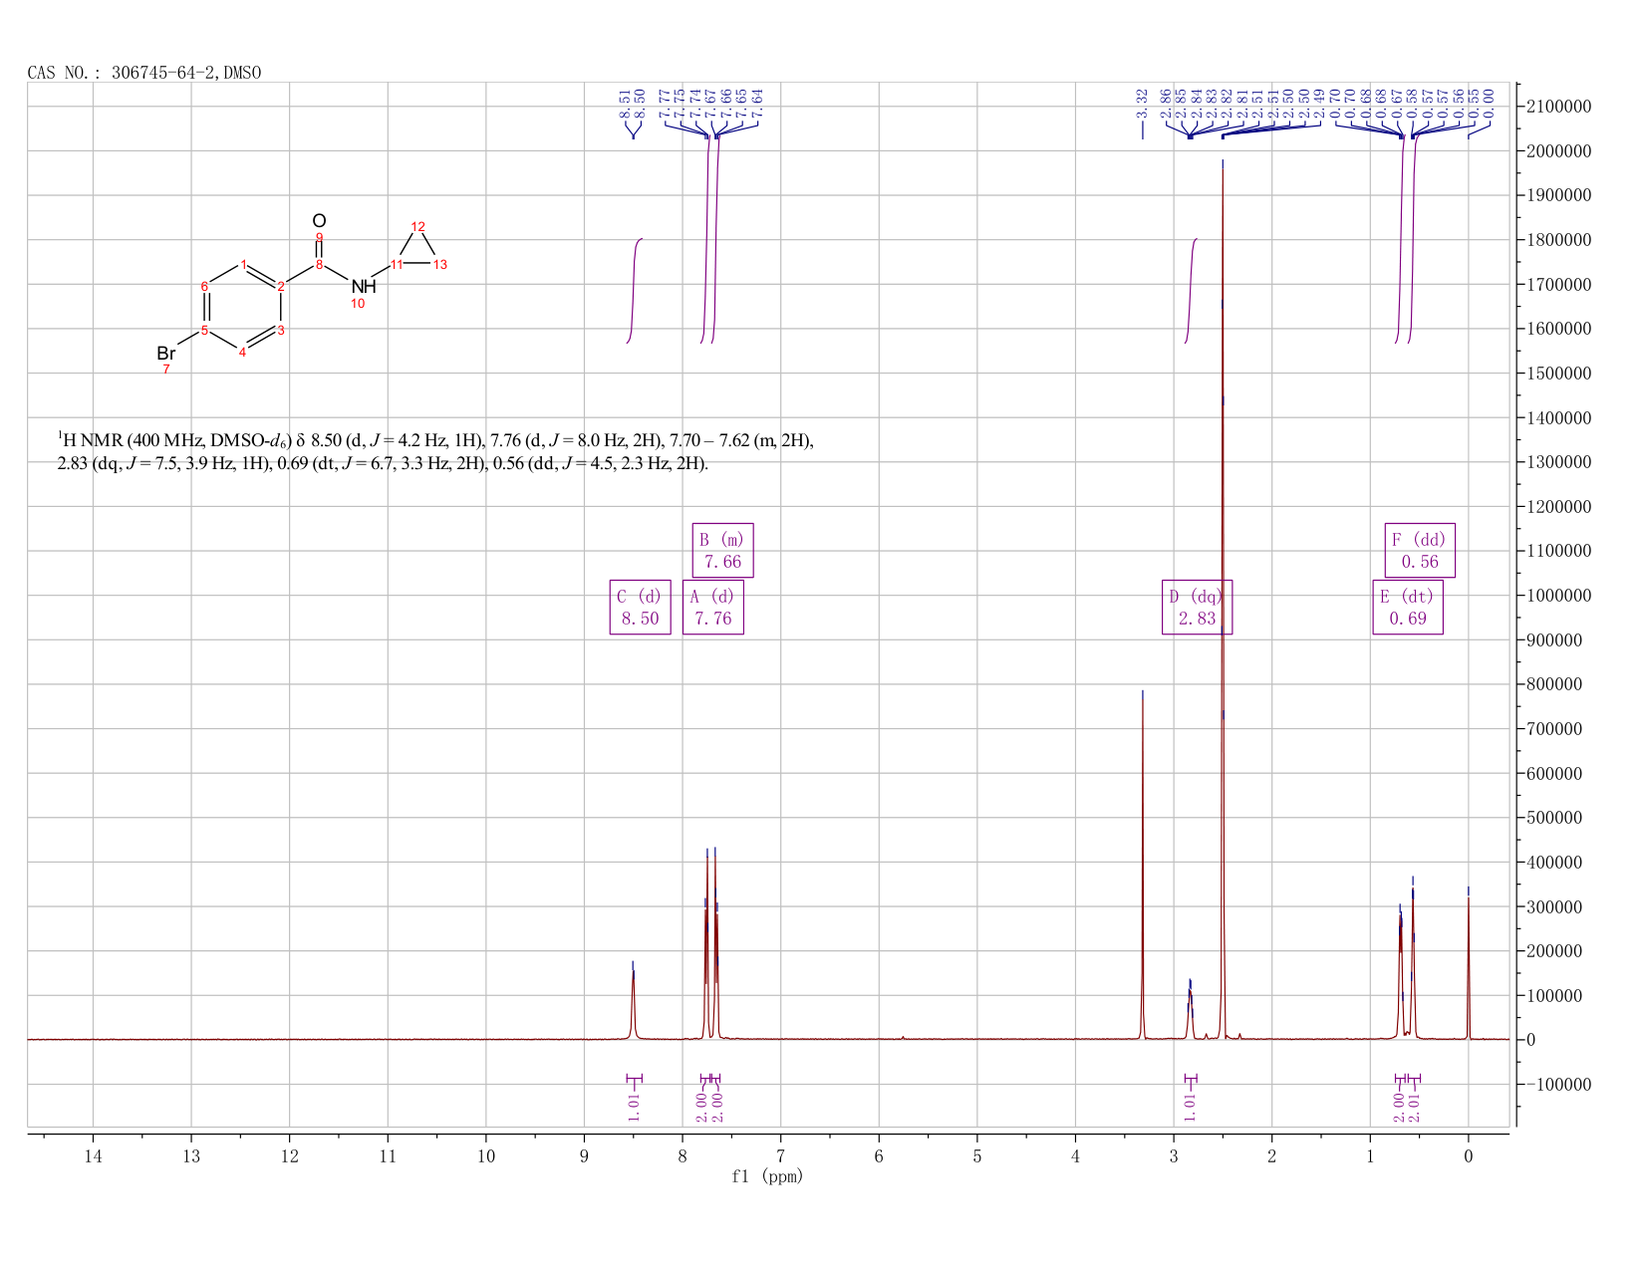The height and width of the screenshot is (1270, 1644).
Task: Click the CAS NO. 306745-64-2 title text
Action: (x=144, y=73)
